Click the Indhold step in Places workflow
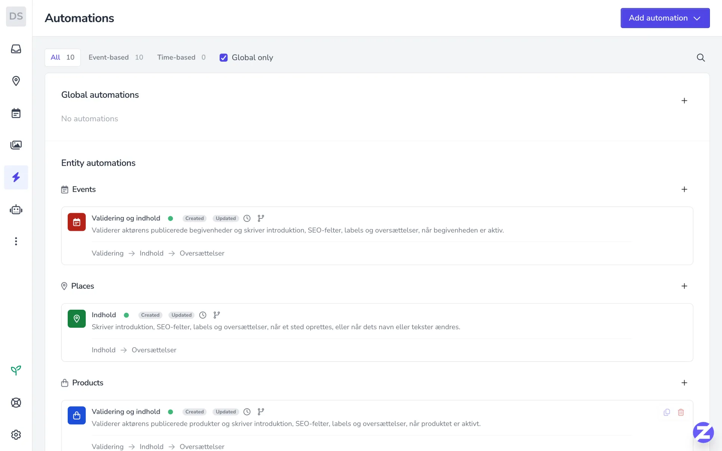The image size is (722, 451). pos(103,350)
